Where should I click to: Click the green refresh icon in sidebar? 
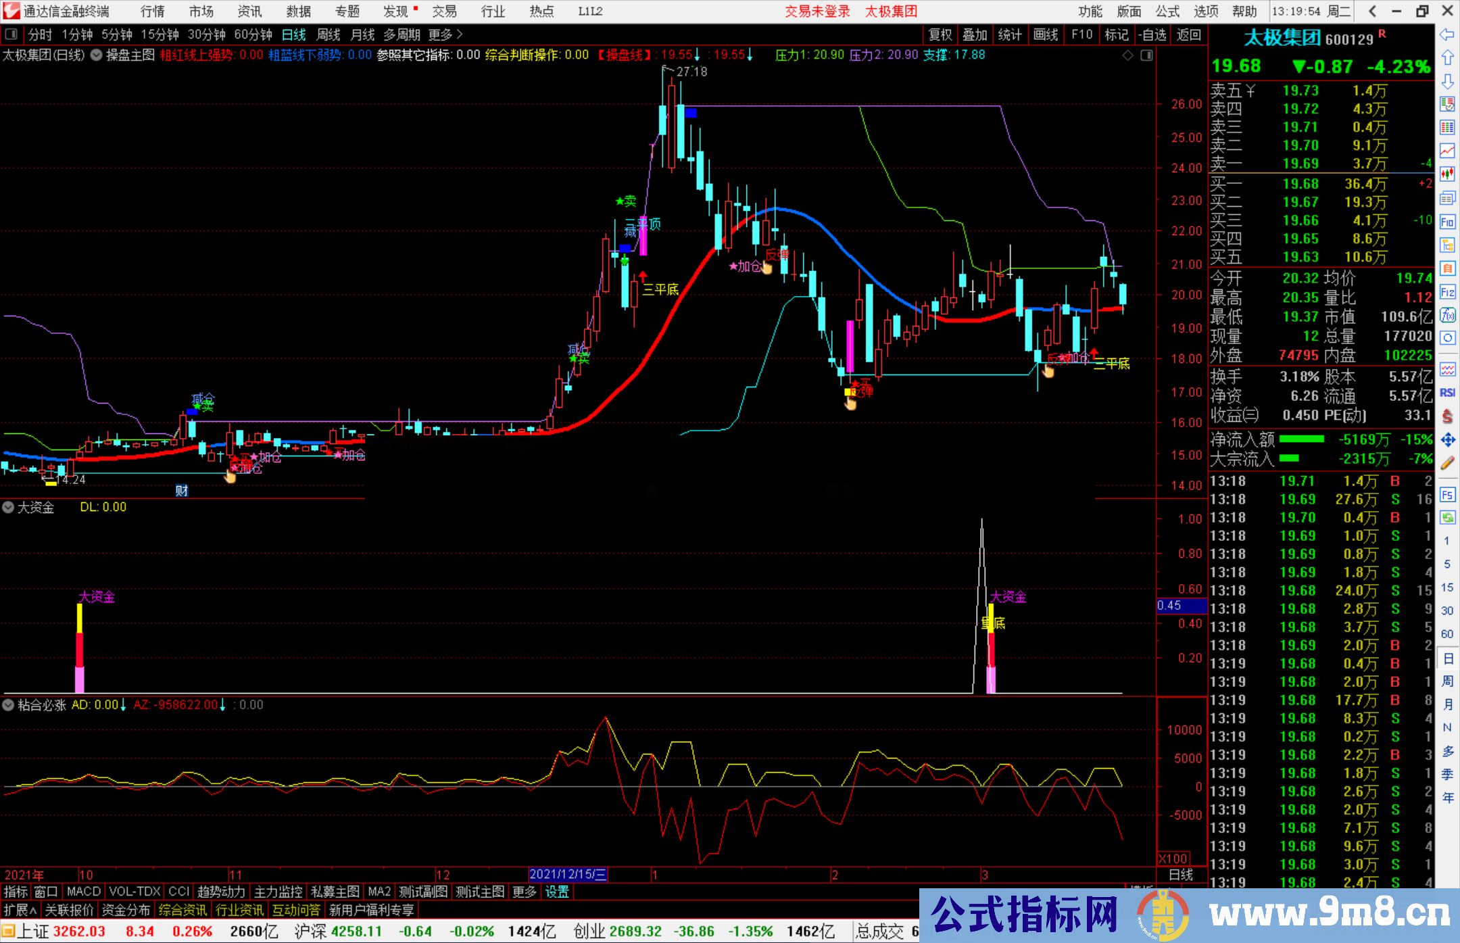tap(1447, 518)
